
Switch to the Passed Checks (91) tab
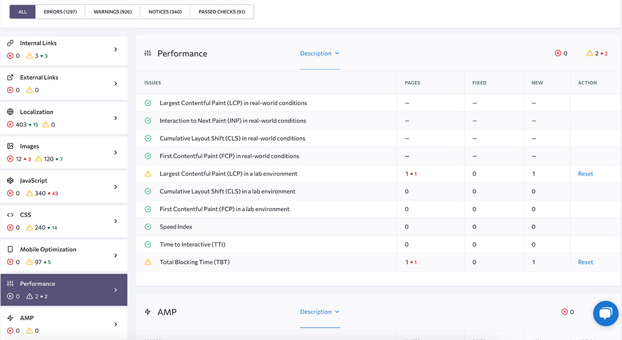click(x=222, y=12)
